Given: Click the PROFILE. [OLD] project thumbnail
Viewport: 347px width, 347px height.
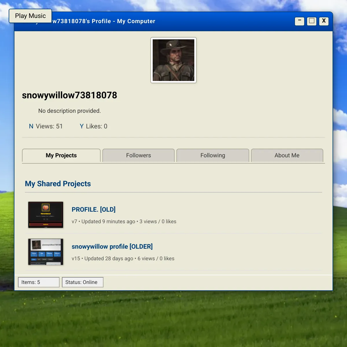Looking at the screenshot, I should coord(46,215).
